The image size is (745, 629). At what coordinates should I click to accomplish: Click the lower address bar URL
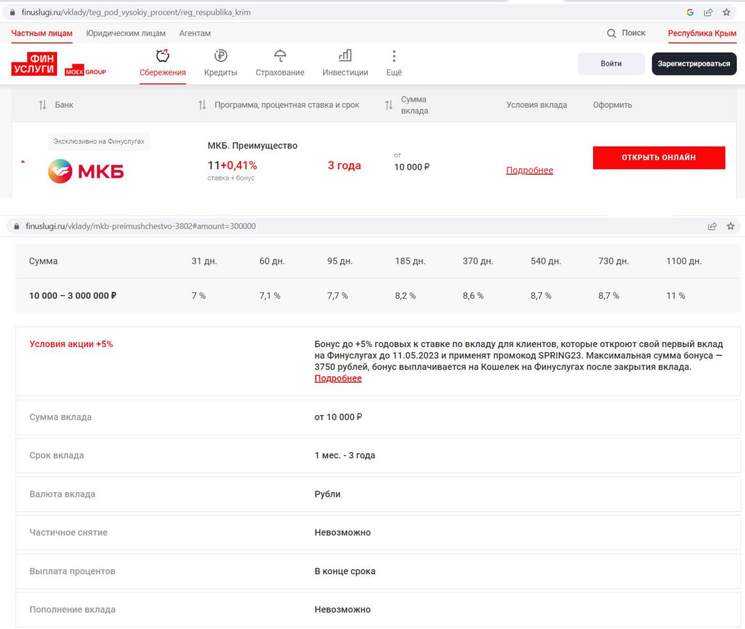(x=141, y=226)
